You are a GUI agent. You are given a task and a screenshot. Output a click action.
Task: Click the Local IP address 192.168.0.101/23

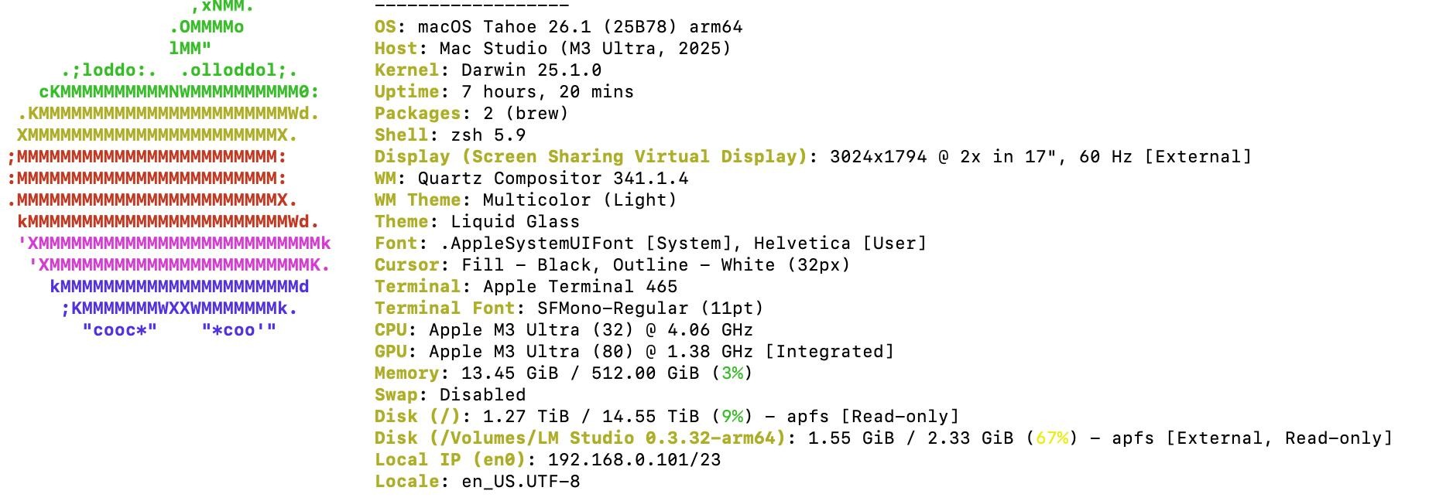(634, 460)
